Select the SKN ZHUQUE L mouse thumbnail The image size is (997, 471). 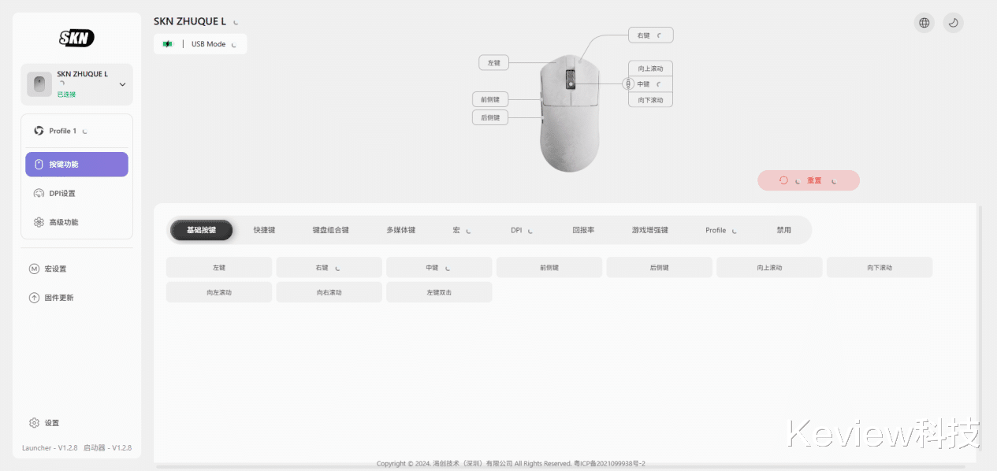[39, 84]
